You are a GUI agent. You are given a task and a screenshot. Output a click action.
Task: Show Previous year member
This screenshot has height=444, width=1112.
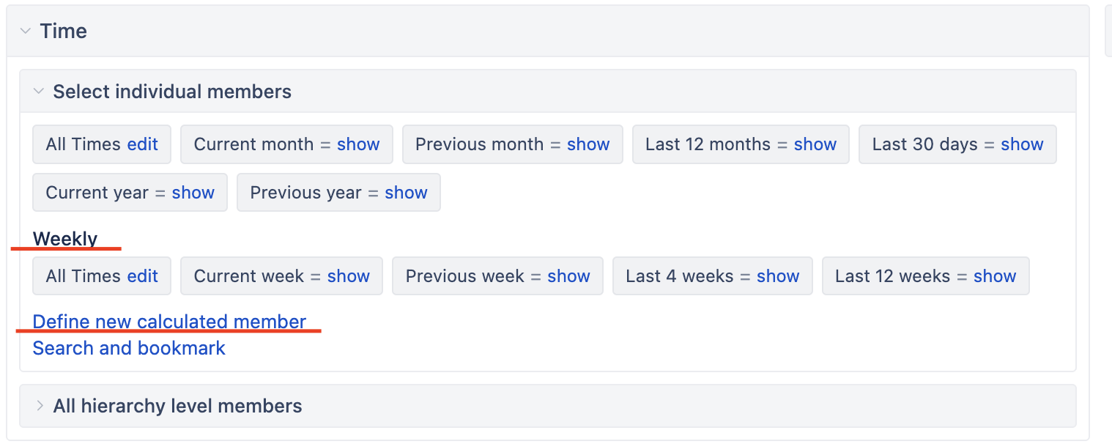click(406, 193)
